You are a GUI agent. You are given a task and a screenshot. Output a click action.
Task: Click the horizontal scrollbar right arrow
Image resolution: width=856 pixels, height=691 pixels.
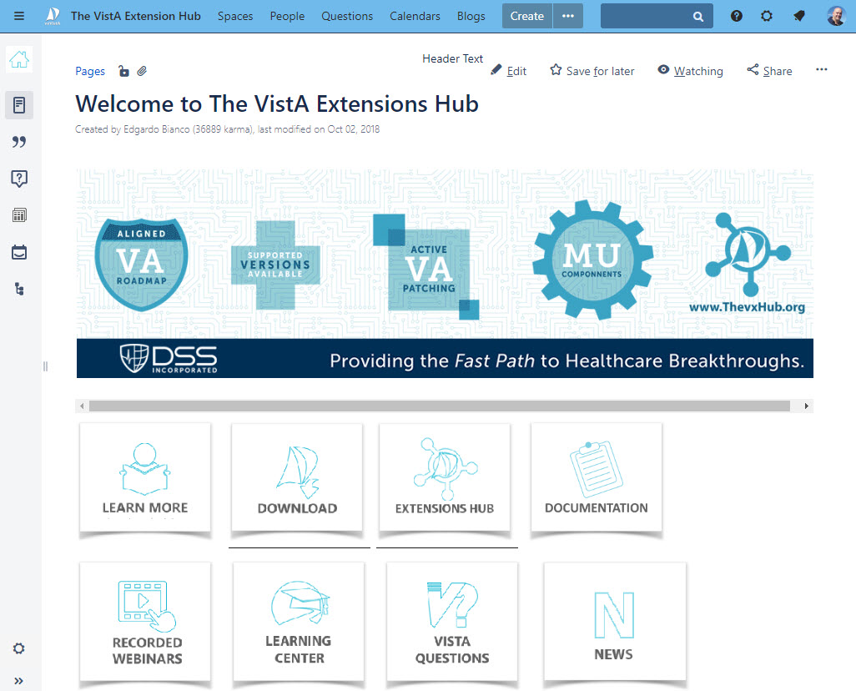[806, 406]
